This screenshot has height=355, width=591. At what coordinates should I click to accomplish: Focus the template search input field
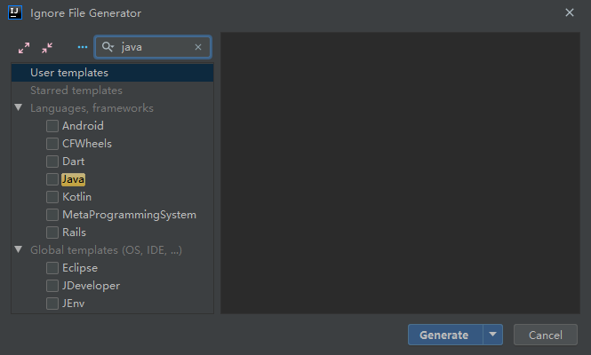154,47
